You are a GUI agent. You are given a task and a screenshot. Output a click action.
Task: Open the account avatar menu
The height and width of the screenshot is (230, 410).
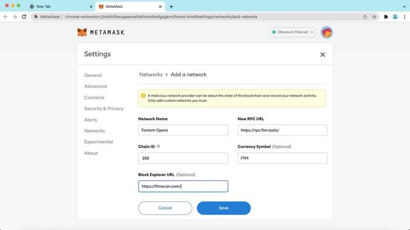point(326,33)
